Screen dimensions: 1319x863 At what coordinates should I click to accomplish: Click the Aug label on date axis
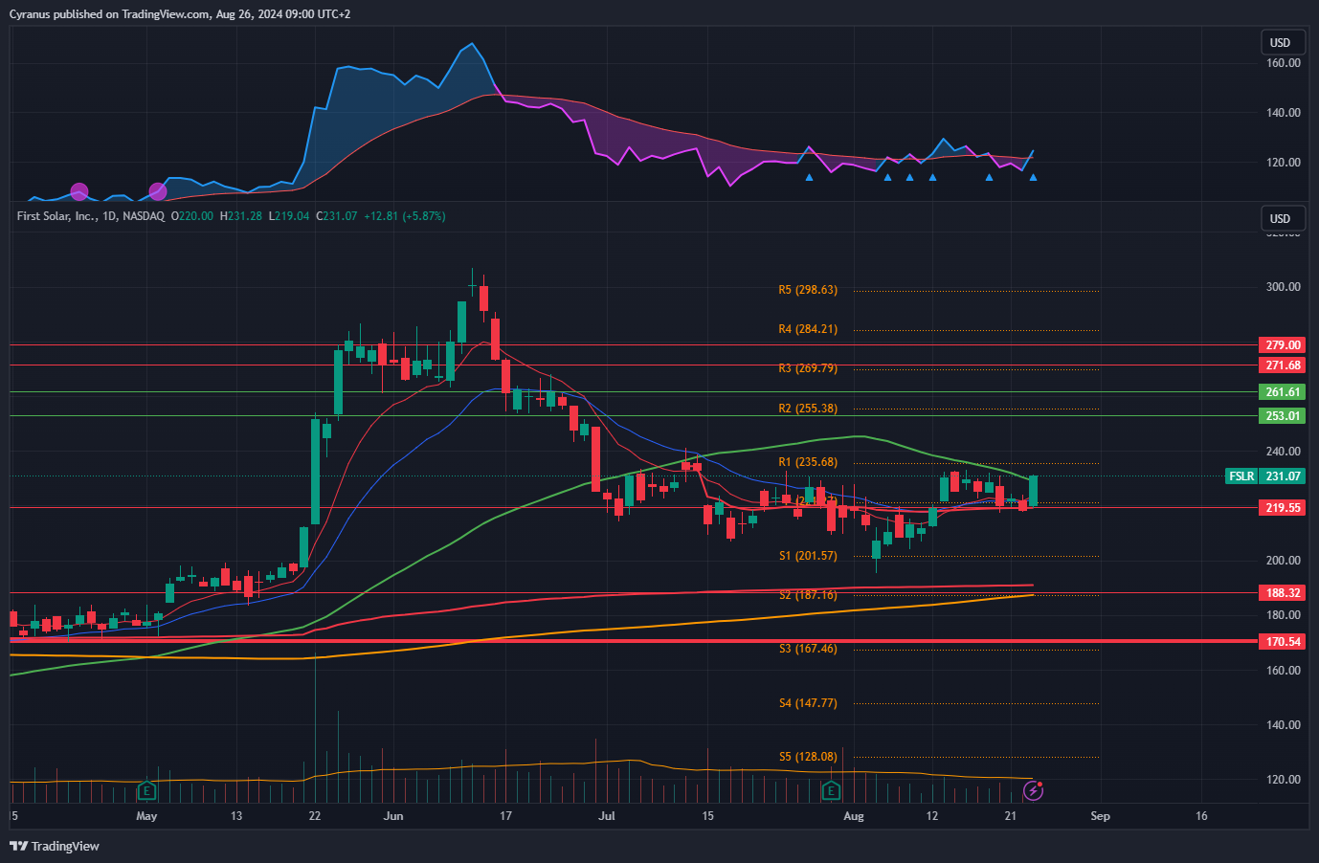pos(854,816)
